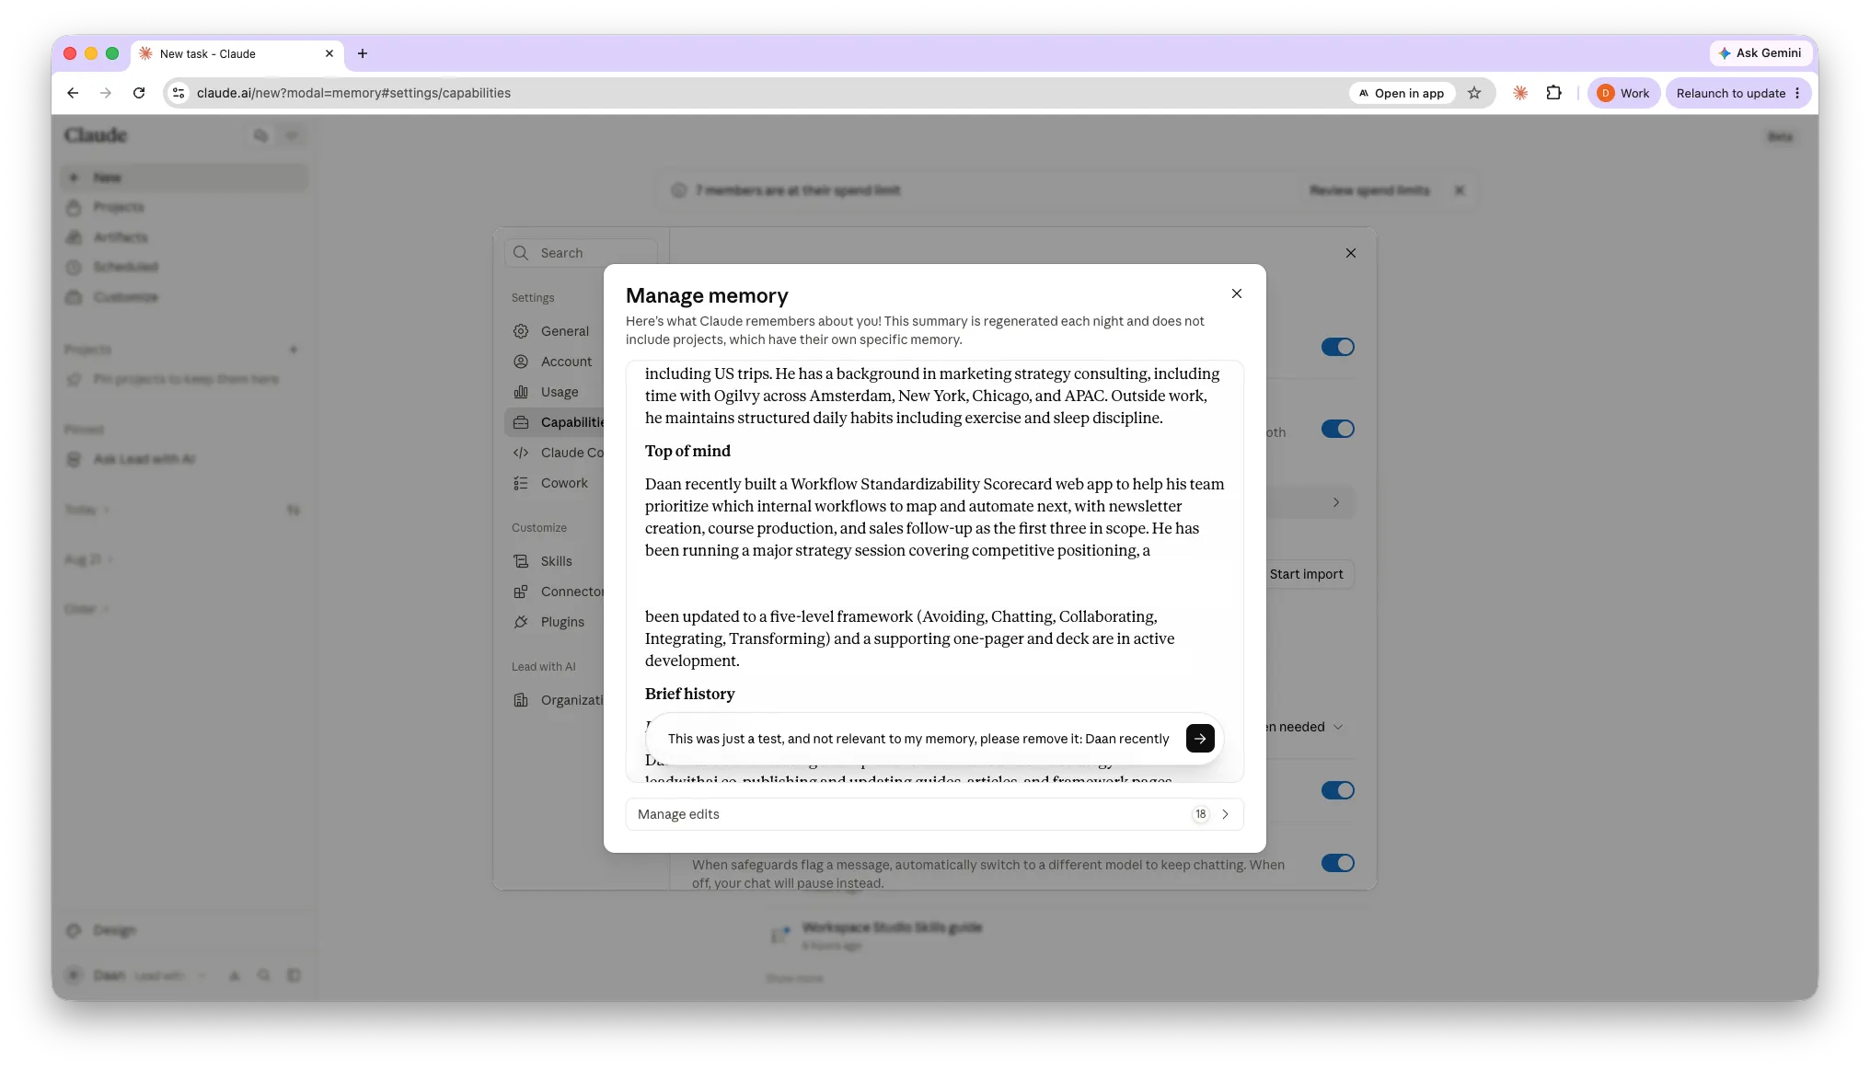Open Manage edits row
The height and width of the screenshot is (1069, 1870).
935,814
